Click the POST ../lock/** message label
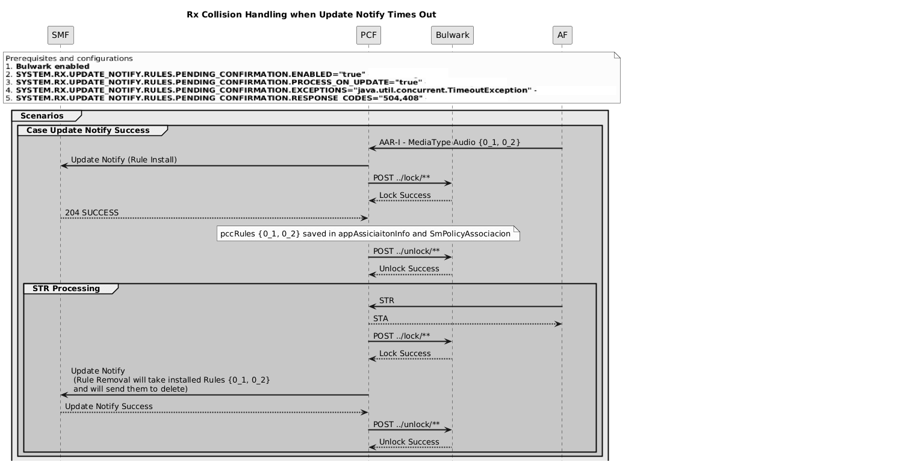Viewport: 909px width, 468px height. (400, 178)
